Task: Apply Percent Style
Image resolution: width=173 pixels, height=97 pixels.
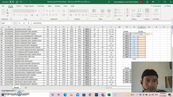Action: (76, 15)
